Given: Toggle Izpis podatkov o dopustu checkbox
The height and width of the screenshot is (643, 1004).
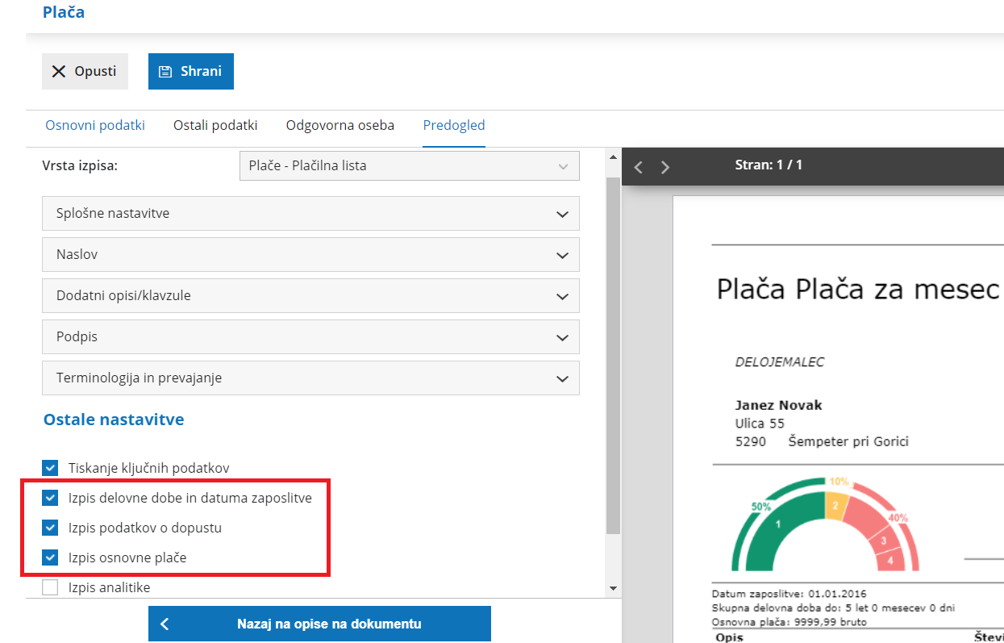Looking at the screenshot, I should coord(51,528).
